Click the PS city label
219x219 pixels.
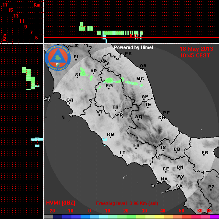coord(128,54)
